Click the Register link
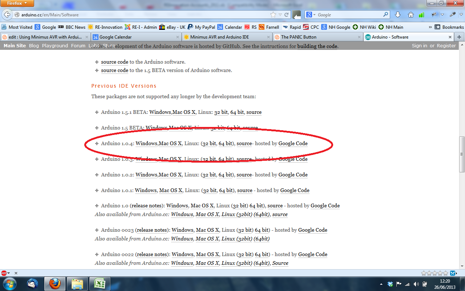 (x=446, y=46)
